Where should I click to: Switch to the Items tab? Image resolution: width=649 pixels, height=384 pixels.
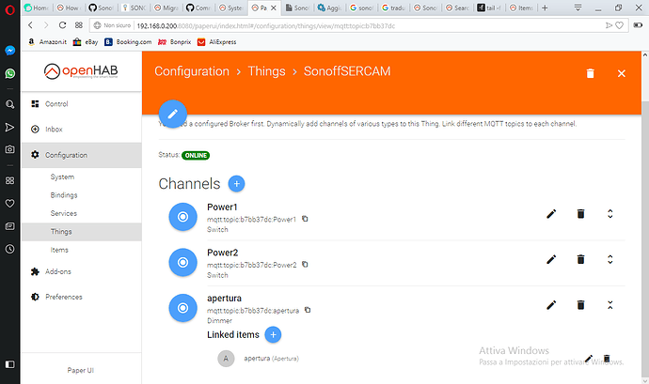coord(521,8)
